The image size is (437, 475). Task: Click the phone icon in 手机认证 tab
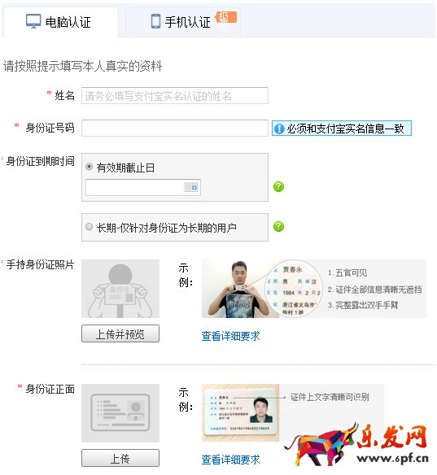[x=155, y=21]
